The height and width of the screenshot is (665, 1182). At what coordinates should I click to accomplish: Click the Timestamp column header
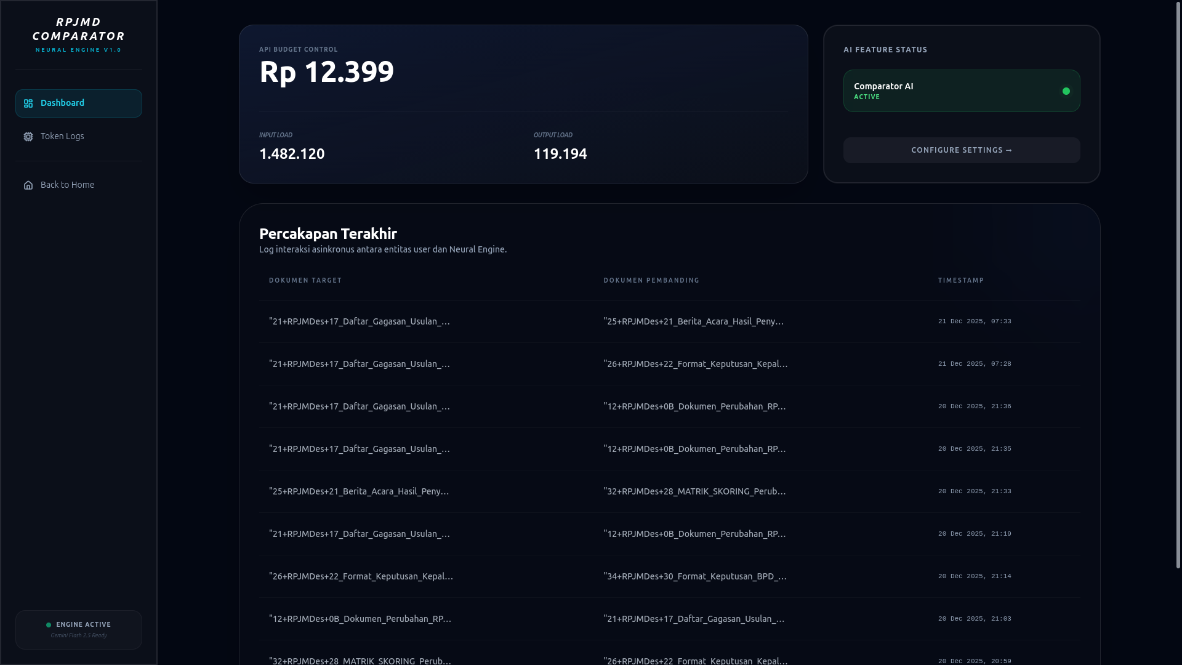point(960,281)
